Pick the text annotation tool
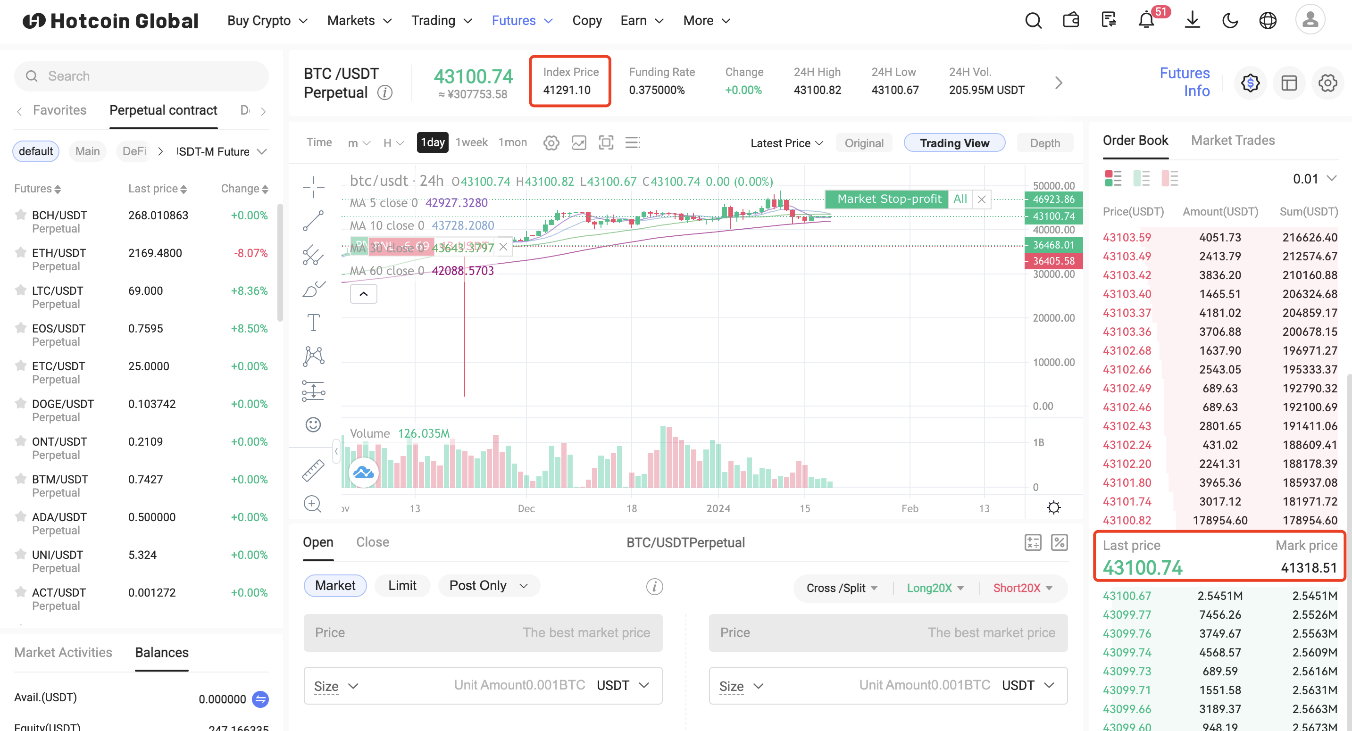Viewport: 1352px width, 731px height. pyautogui.click(x=313, y=322)
